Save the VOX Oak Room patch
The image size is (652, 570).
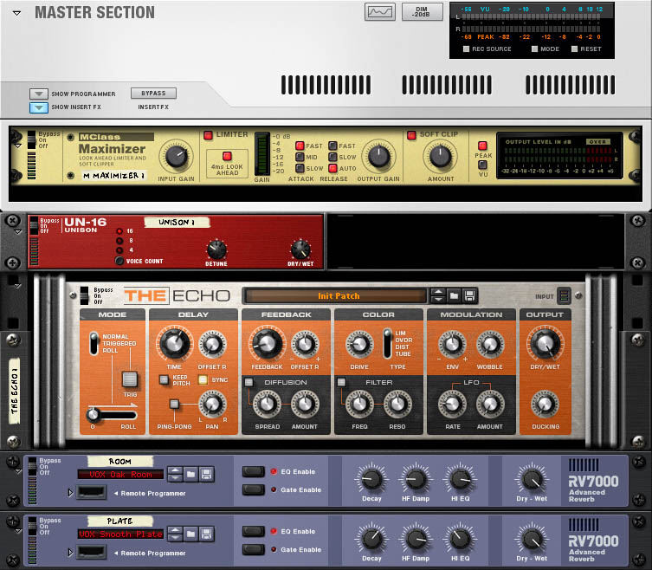[206, 475]
